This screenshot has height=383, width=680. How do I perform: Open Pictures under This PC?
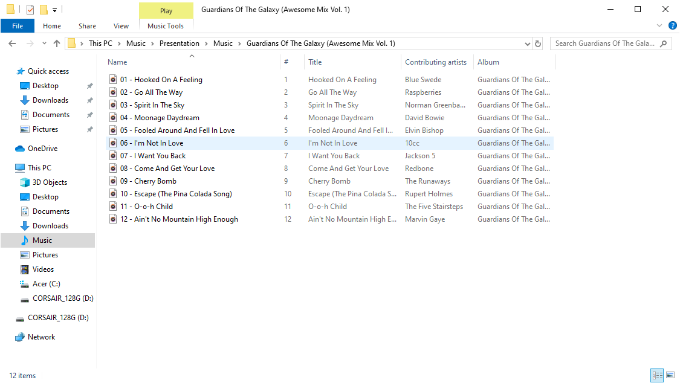[x=45, y=255]
